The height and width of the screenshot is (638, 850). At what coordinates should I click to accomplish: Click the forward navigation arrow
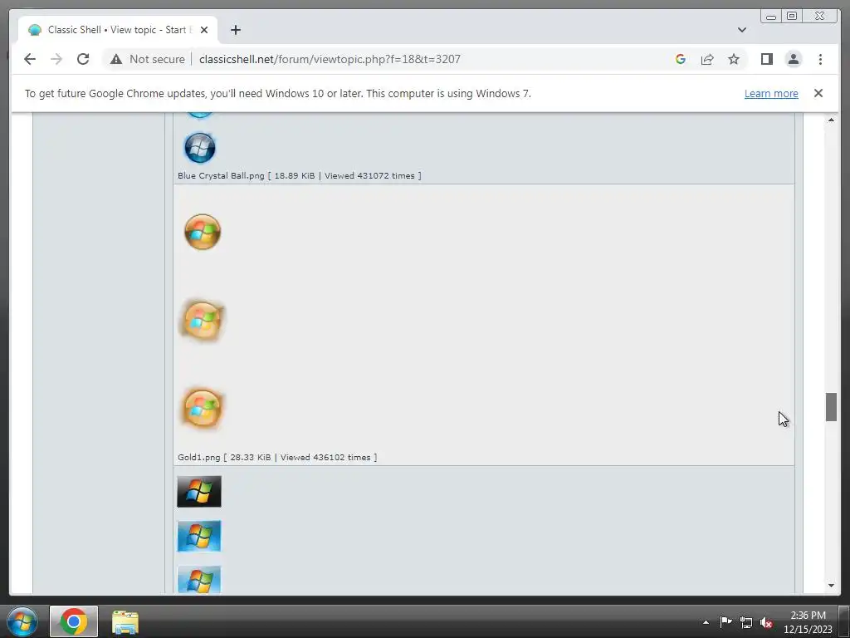click(56, 59)
